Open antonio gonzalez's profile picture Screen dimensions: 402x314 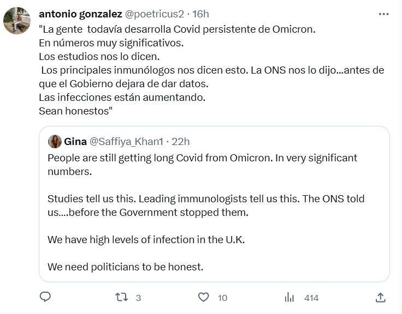[16, 21]
